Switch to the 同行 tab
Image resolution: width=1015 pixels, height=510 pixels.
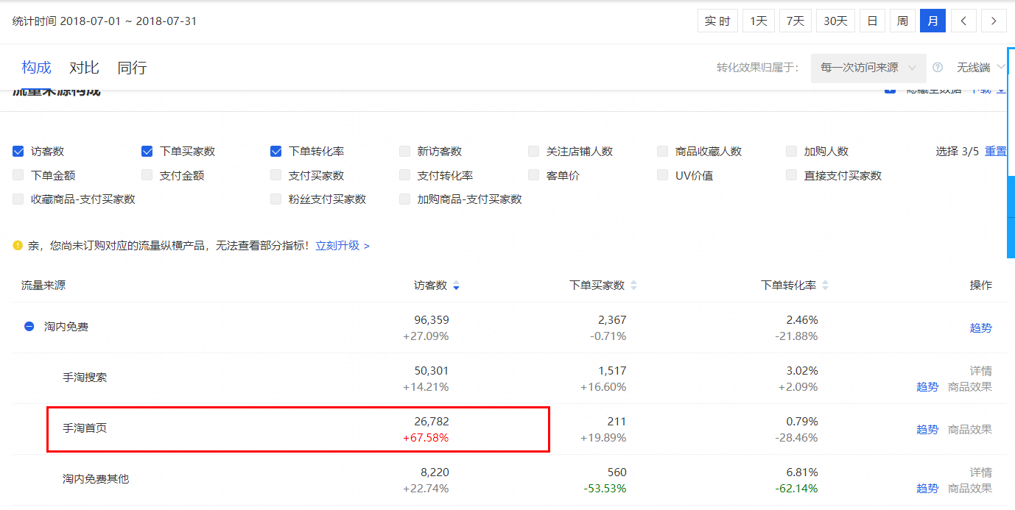131,67
